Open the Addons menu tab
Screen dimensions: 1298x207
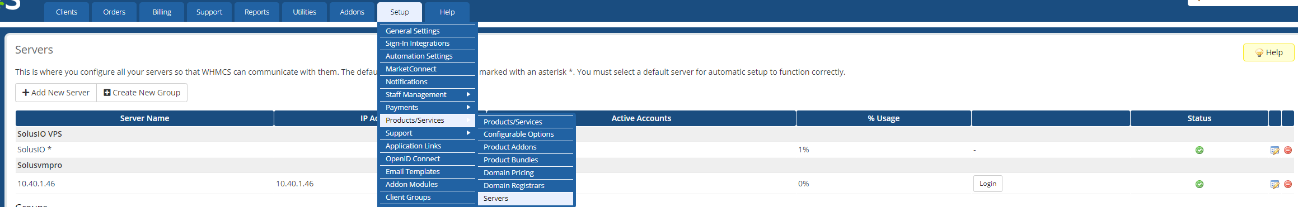tap(352, 12)
